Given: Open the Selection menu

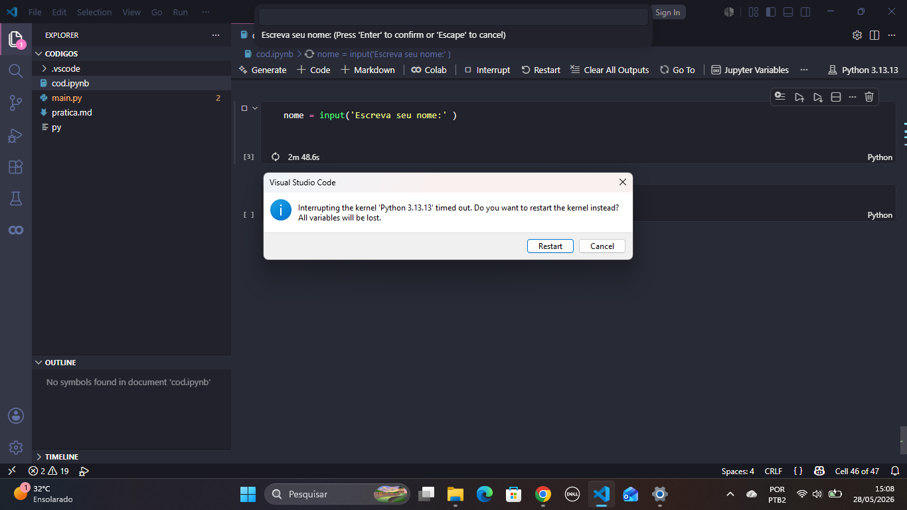Looking at the screenshot, I should pos(94,12).
